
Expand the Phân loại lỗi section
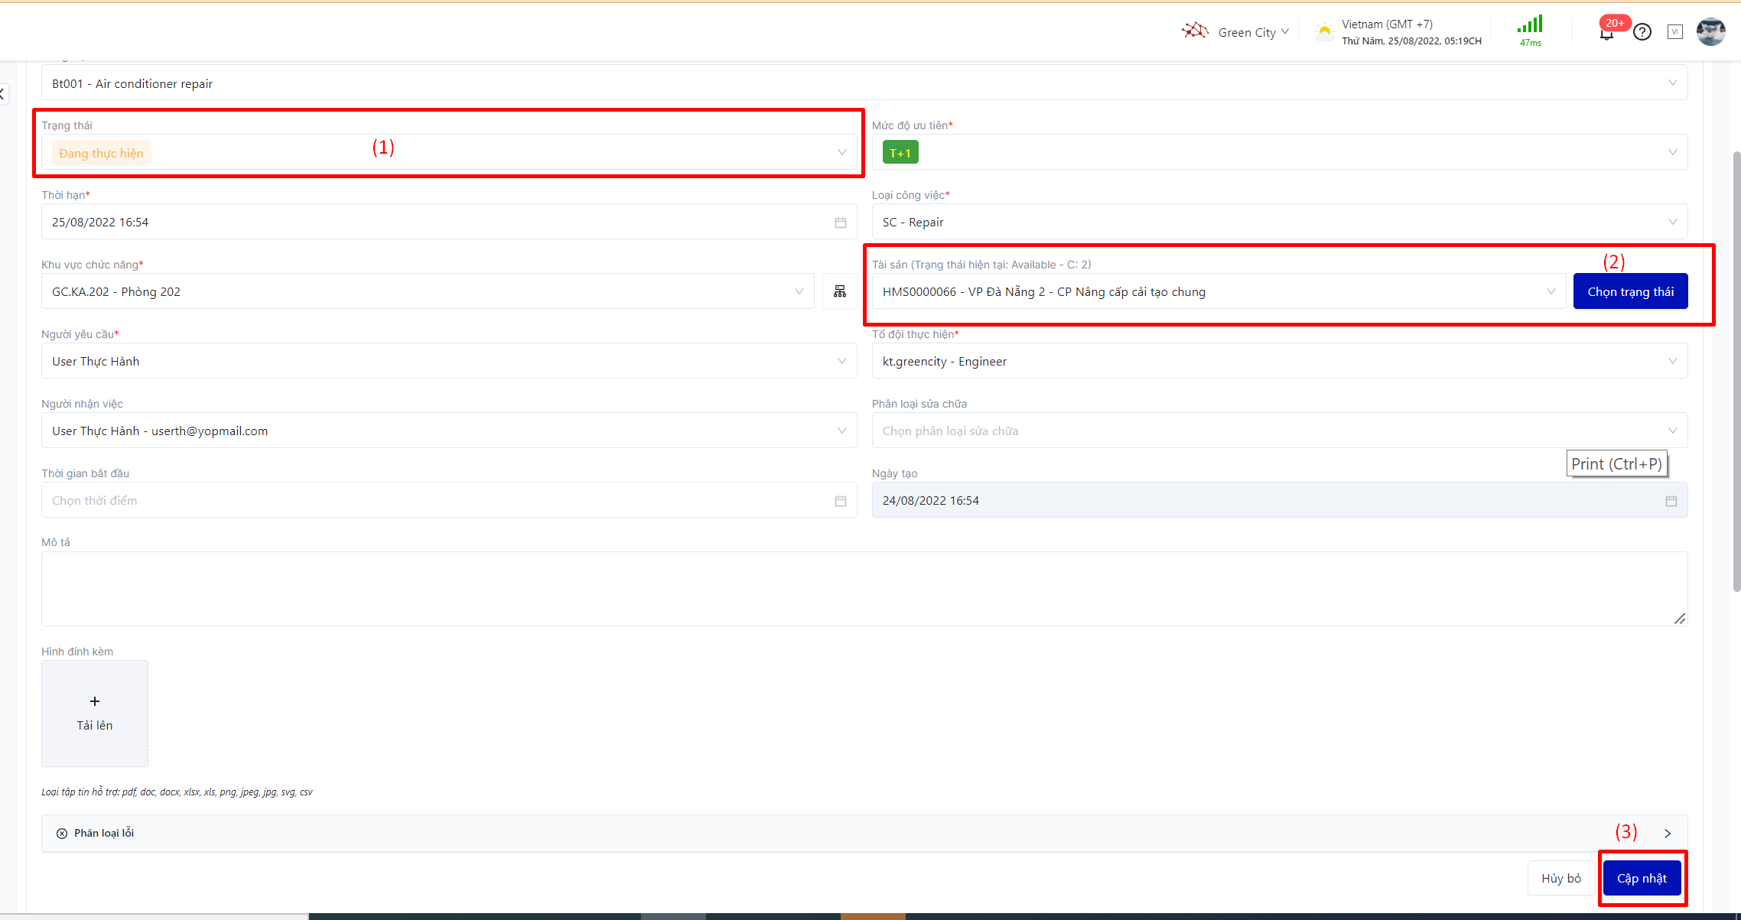point(1668,834)
